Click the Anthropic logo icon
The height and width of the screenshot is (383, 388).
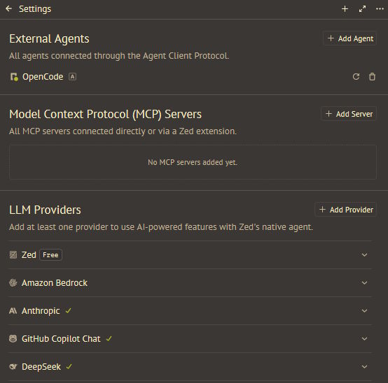tap(13, 310)
